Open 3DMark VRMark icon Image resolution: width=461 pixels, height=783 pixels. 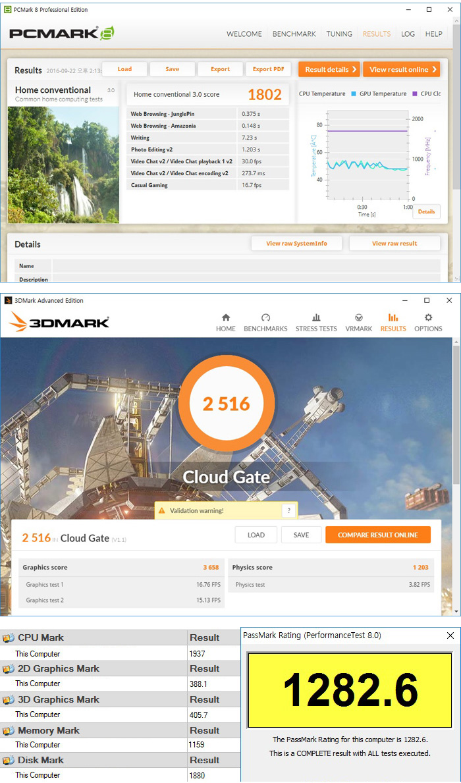(x=359, y=317)
